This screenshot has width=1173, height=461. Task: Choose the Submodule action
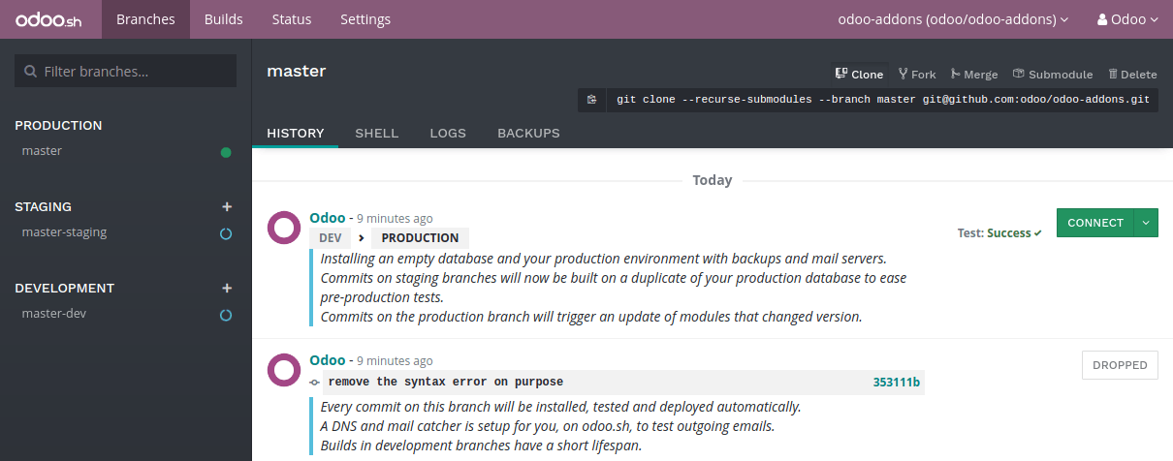pos(1053,75)
